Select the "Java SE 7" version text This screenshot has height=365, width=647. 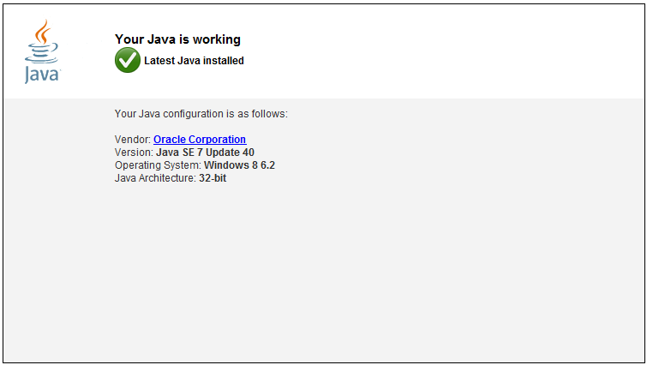click(179, 153)
